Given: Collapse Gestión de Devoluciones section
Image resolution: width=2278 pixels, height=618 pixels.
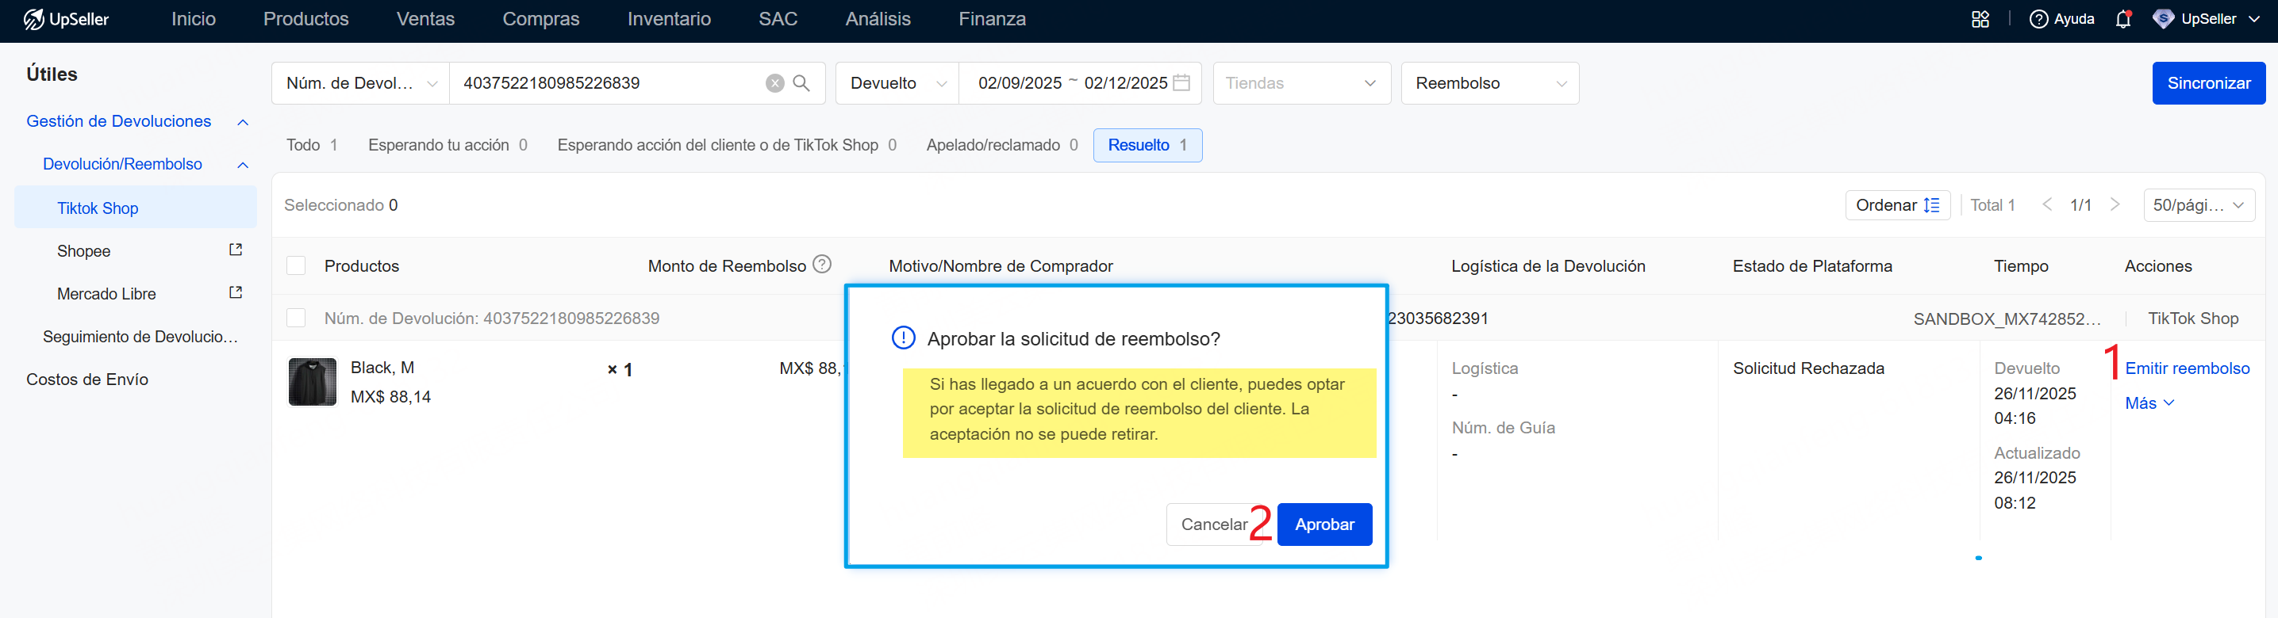Looking at the screenshot, I should tap(243, 122).
